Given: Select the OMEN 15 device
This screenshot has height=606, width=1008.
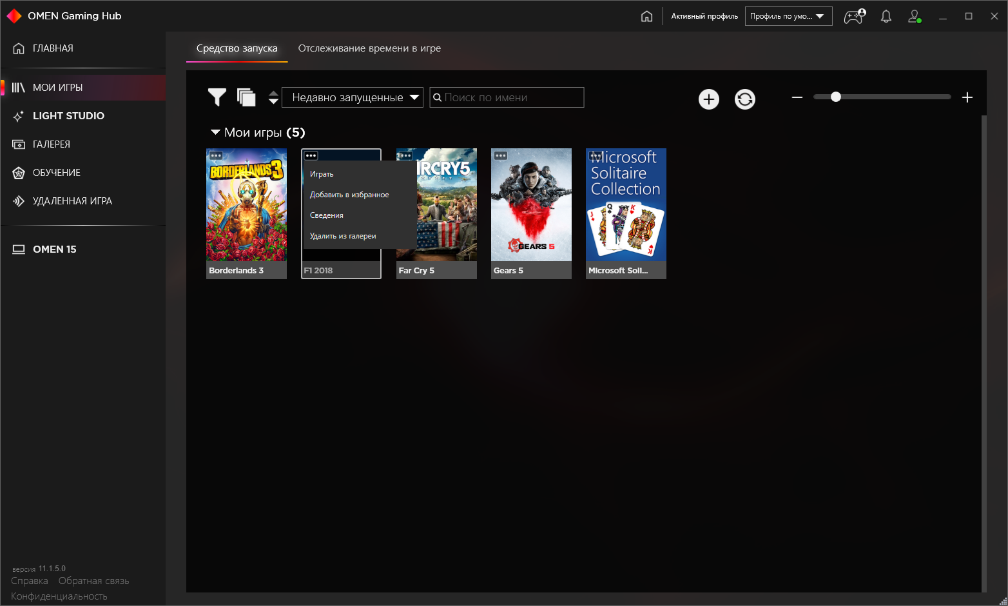Looking at the screenshot, I should 83,249.
